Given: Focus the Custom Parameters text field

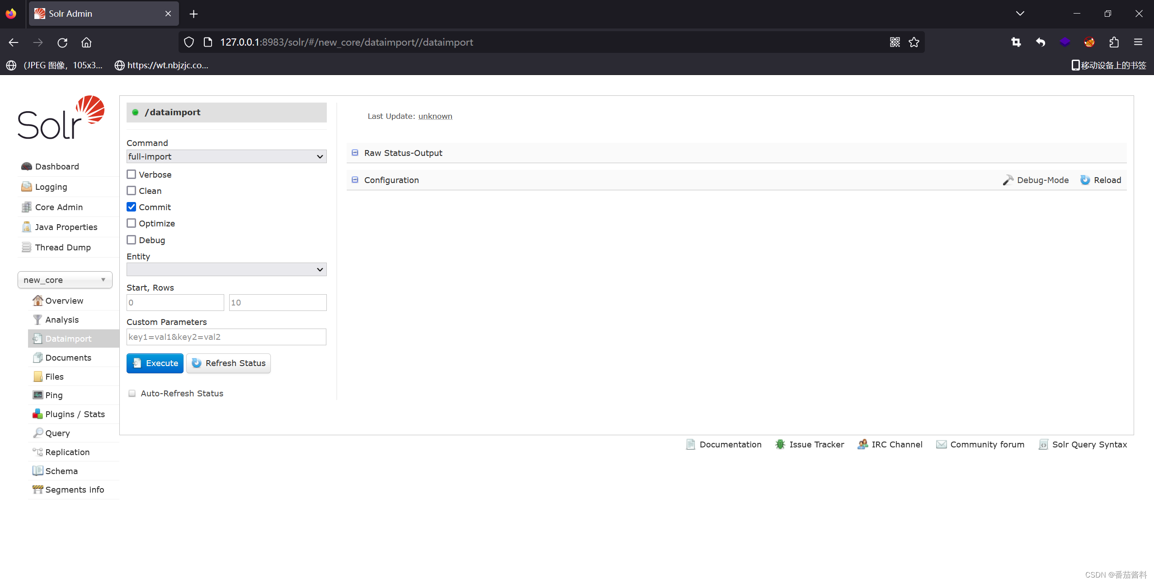Looking at the screenshot, I should coord(226,337).
